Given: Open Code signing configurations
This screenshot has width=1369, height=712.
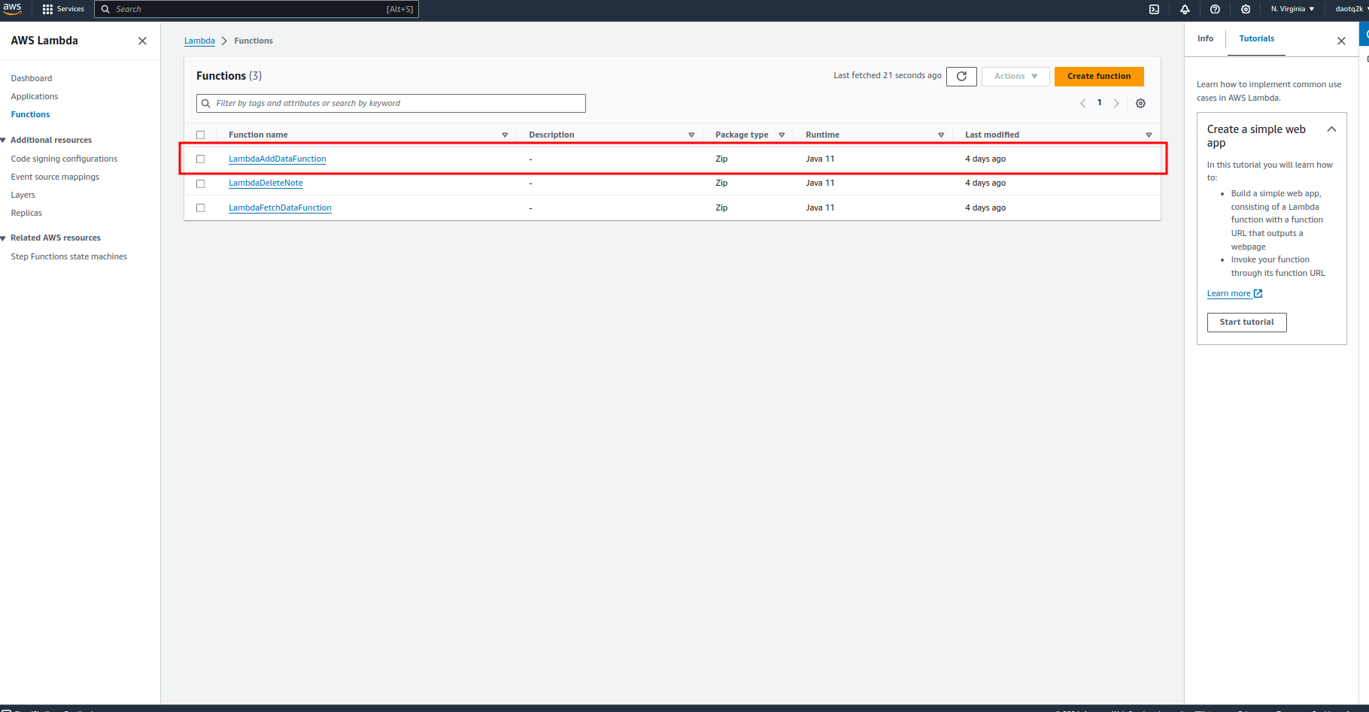Looking at the screenshot, I should (64, 159).
